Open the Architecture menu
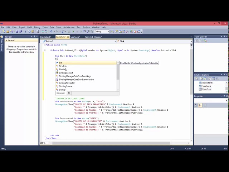 tap(69, 27)
